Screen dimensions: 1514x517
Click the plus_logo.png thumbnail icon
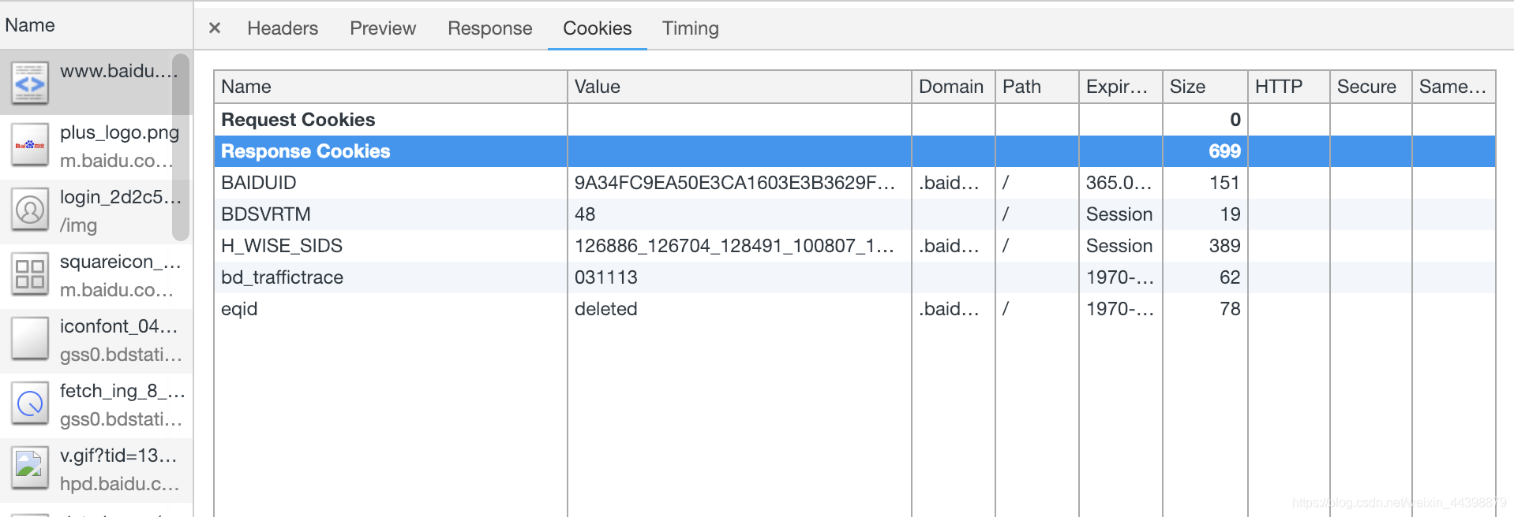click(30, 146)
